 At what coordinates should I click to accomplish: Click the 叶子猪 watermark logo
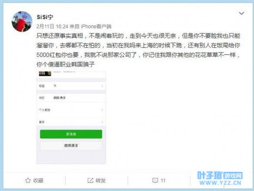[x=210, y=175]
